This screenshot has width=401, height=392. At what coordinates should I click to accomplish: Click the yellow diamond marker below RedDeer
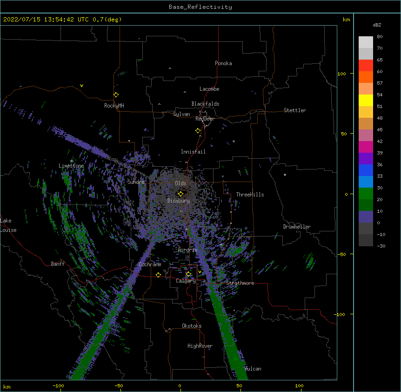[198, 131]
